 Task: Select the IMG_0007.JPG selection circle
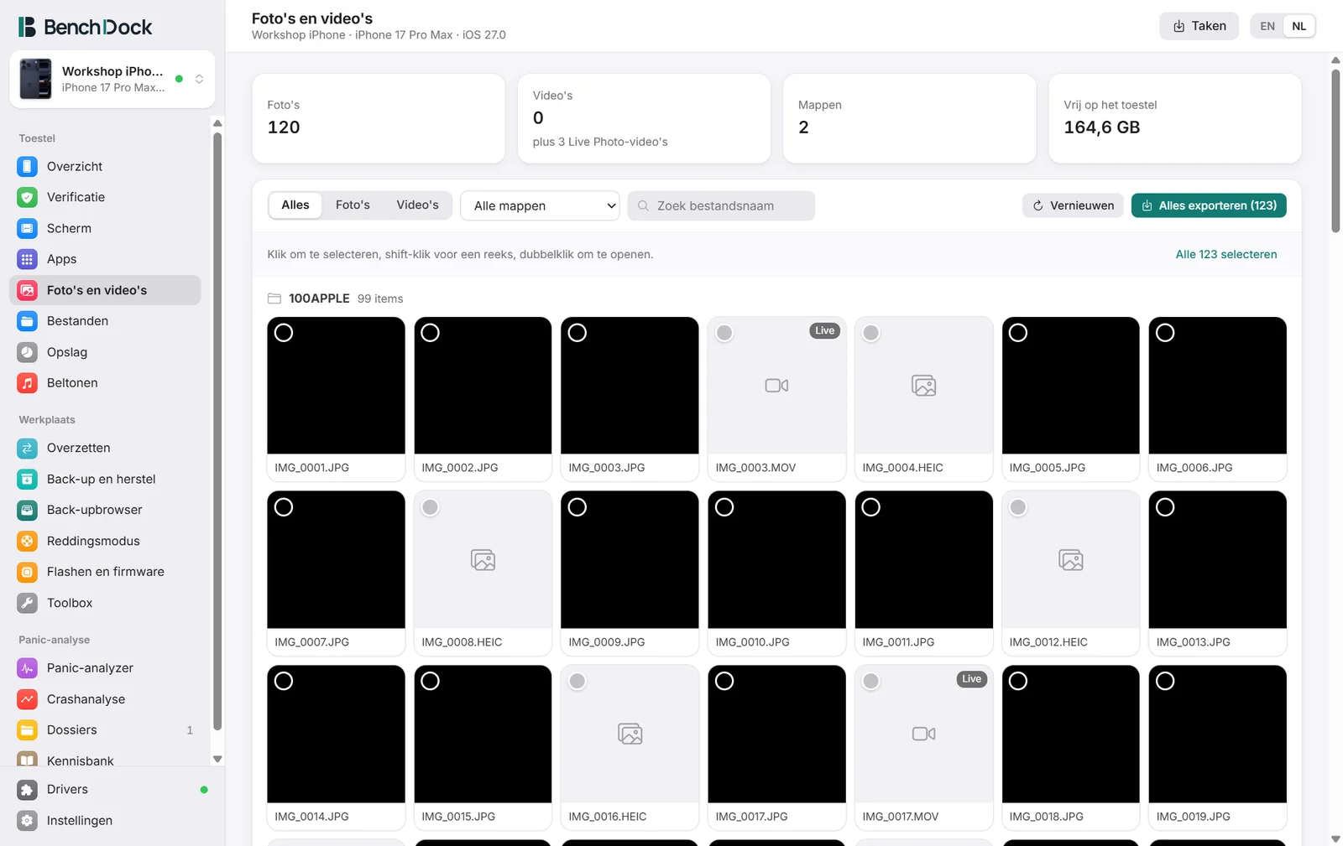(x=284, y=507)
